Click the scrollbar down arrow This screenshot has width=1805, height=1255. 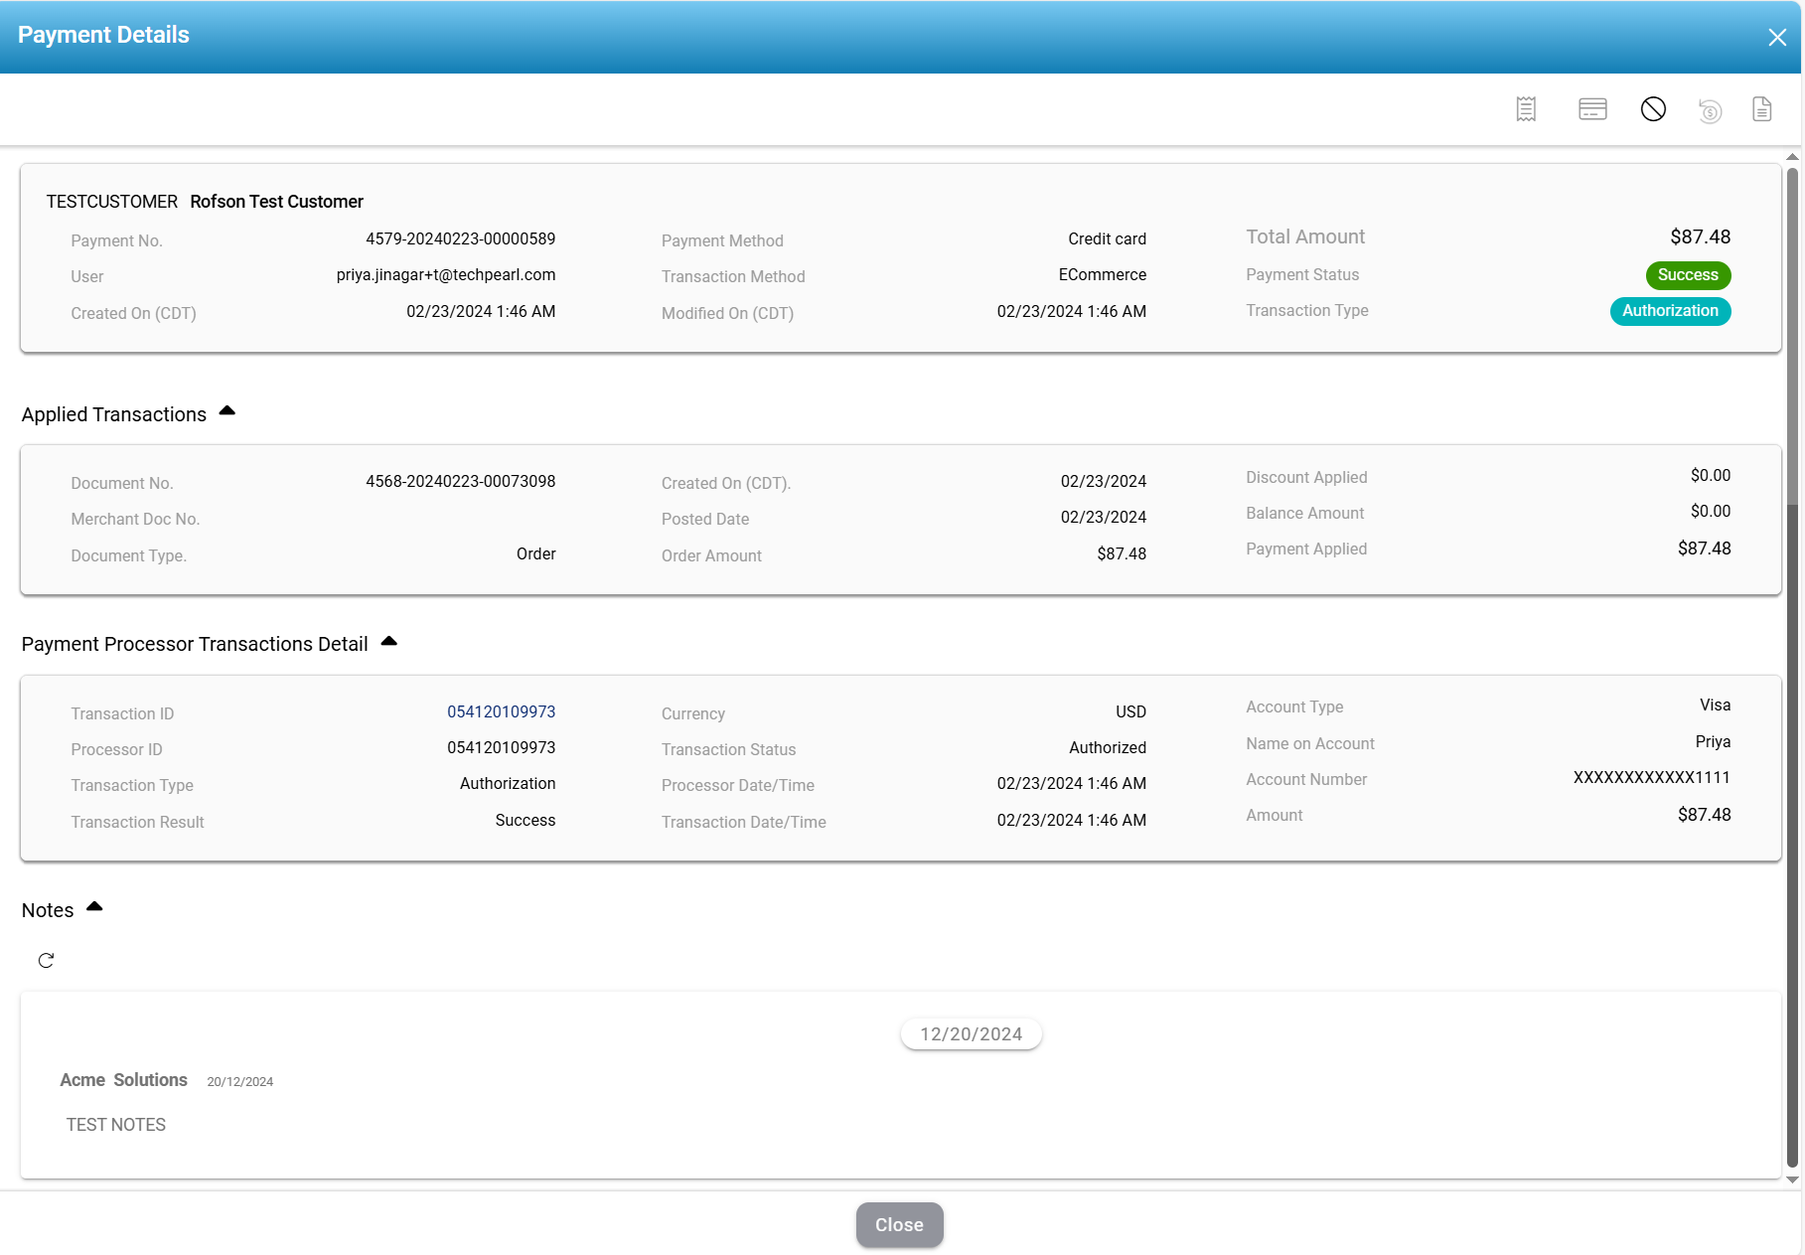coord(1792,1179)
